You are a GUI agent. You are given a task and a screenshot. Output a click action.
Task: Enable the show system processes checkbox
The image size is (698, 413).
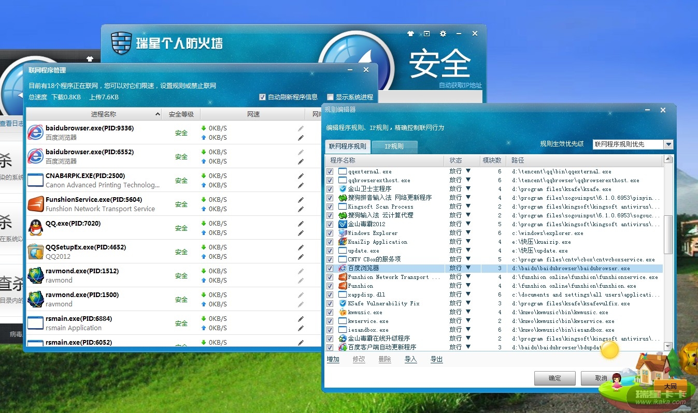tap(330, 97)
